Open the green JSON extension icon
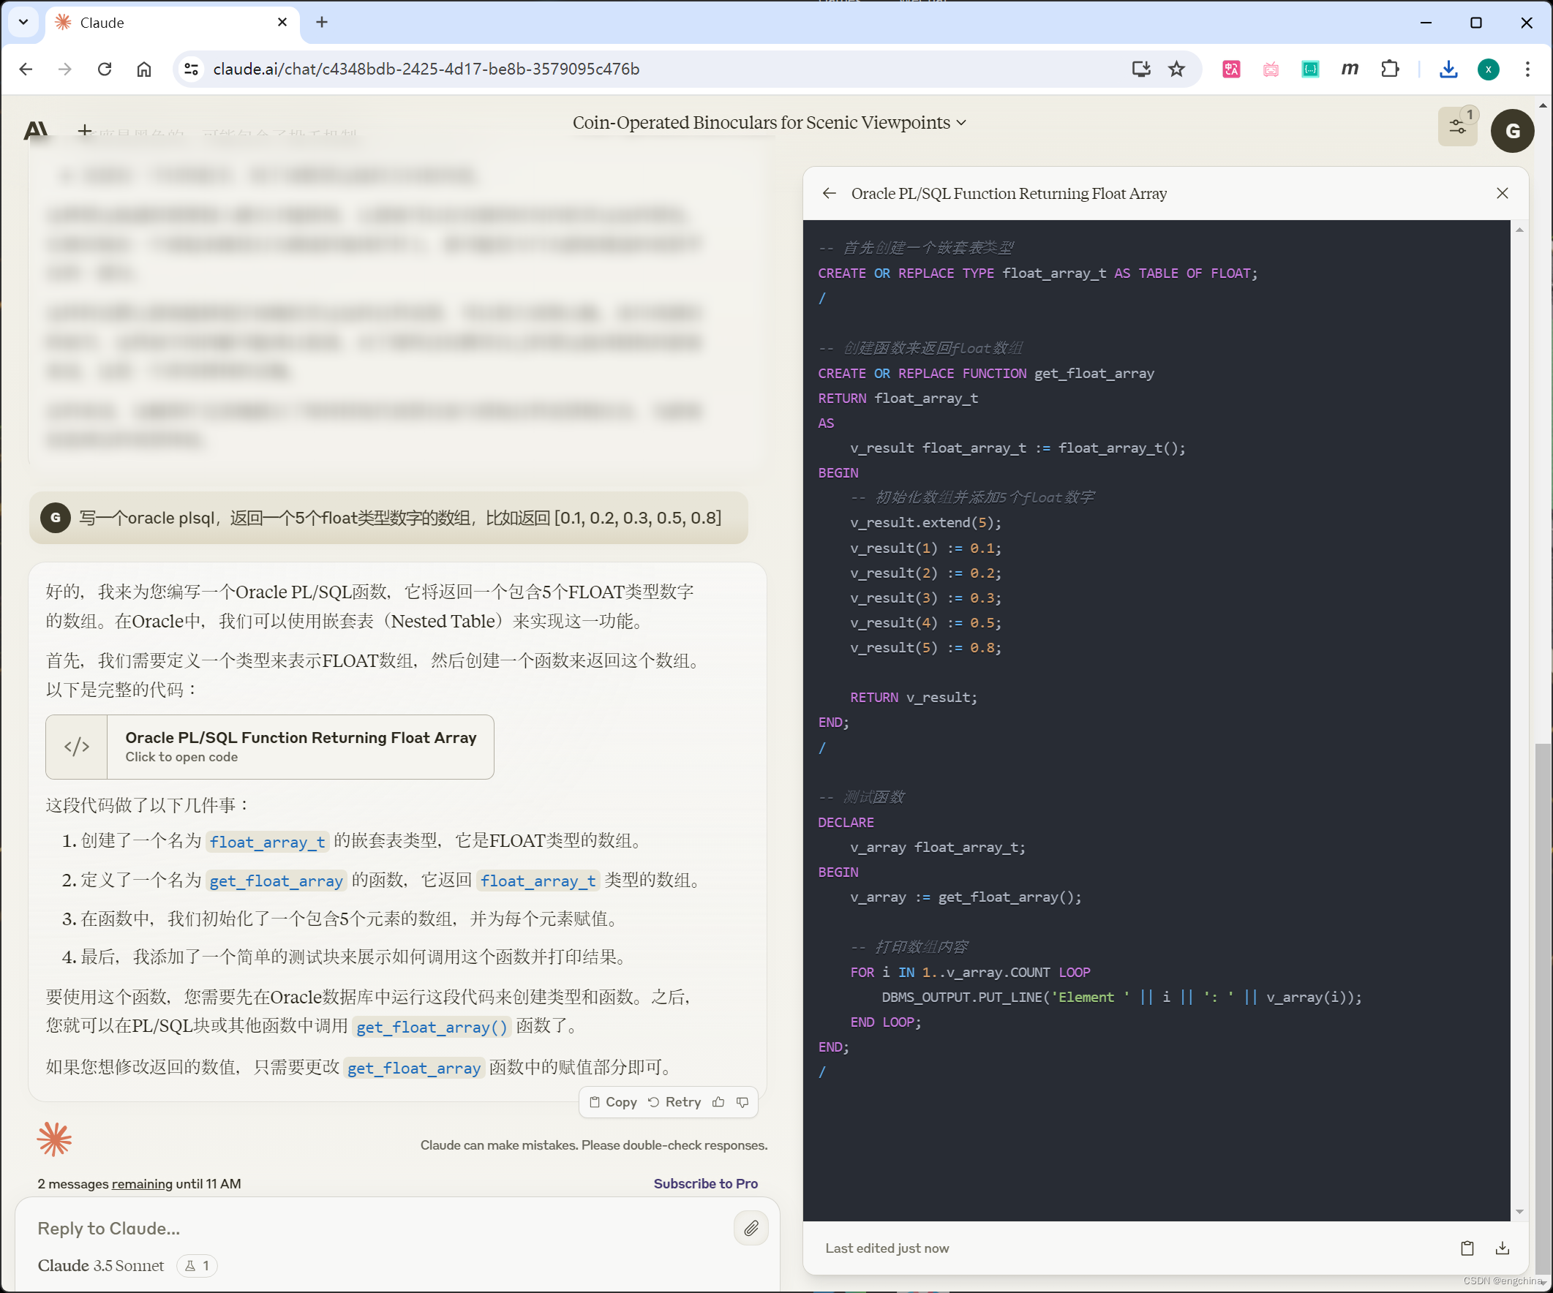The width and height of the screenshot is (1553, 1293). coord(1309,69)
